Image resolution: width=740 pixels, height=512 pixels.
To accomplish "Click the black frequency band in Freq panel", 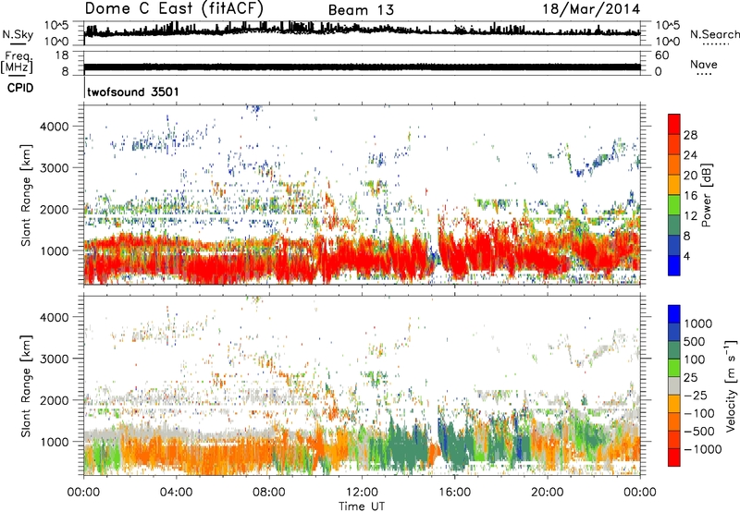I will pos(362,67).
